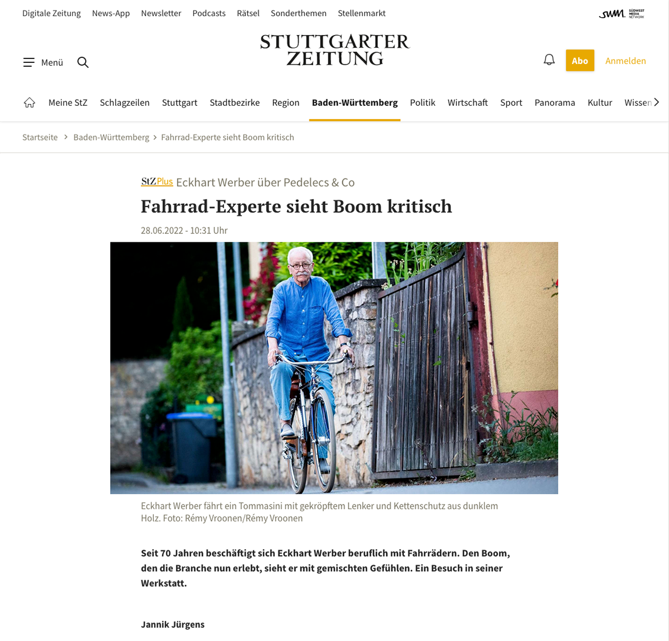The height and width of the screenshot is (641, 669).
Task: Open the Digitale Zeitung link
Action: (x=51, y=13)
